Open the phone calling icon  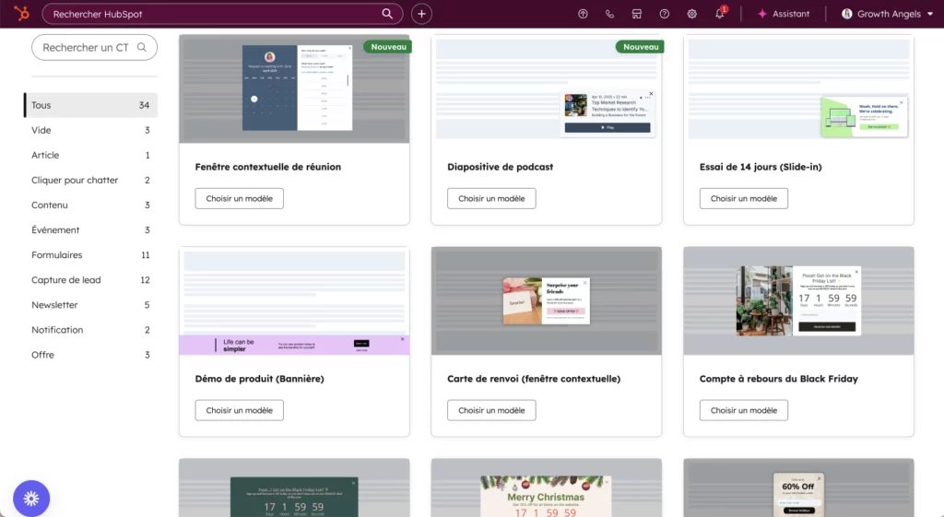click(x=609, y=14)
